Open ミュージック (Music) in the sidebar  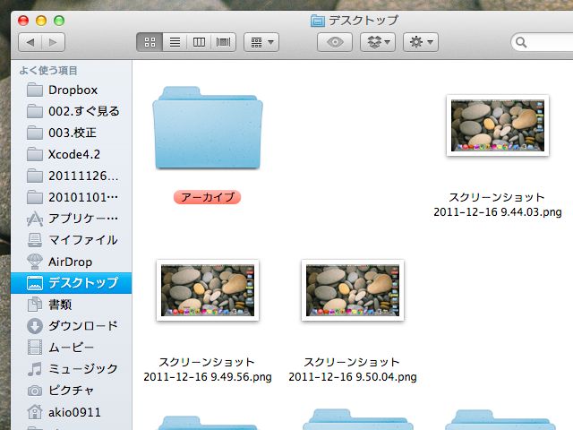tap(72, 369)
